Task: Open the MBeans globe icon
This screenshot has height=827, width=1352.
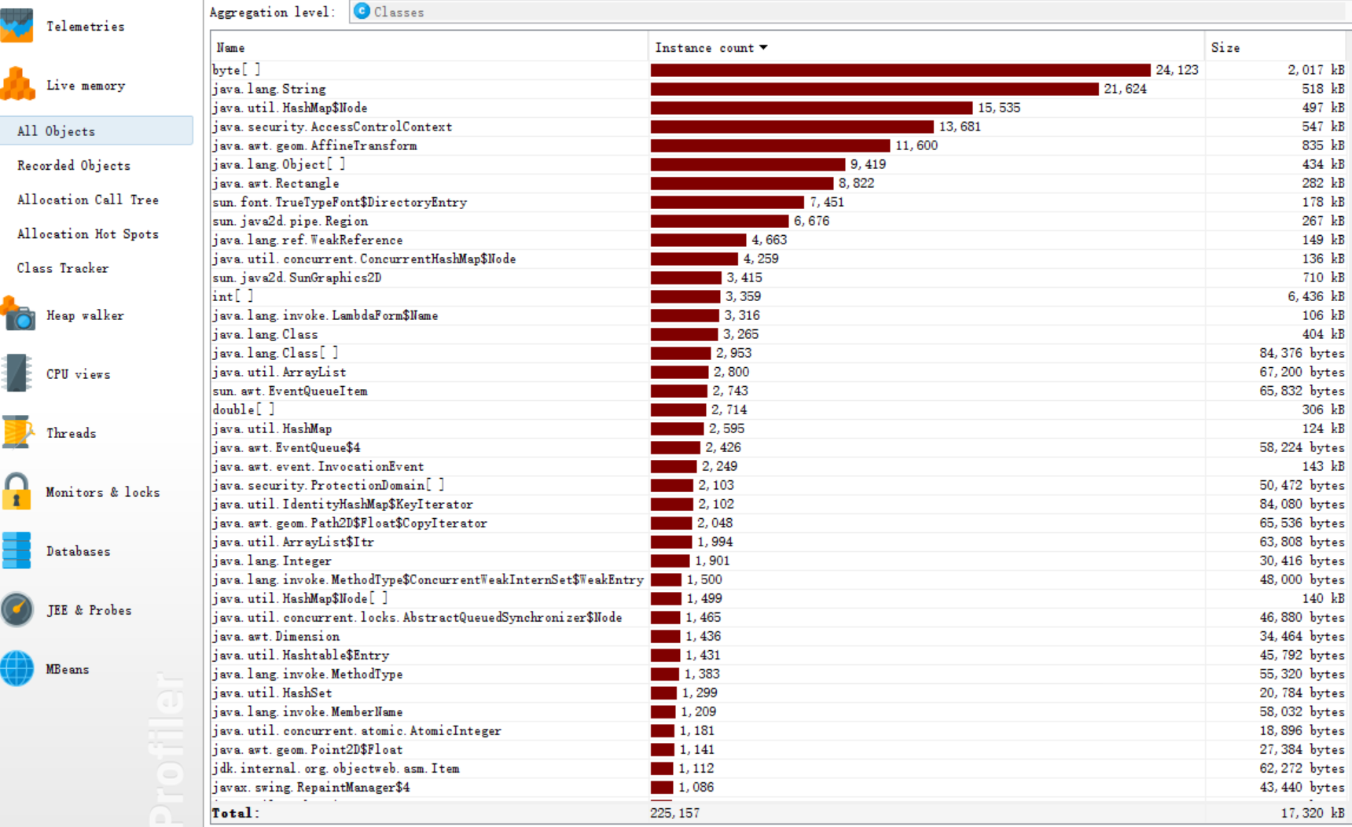Action: 17,668
